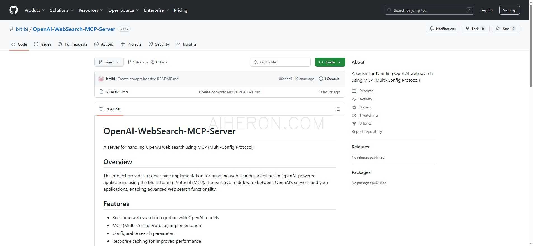Viewport: 533px width, 246px height.
Task: Click the bitibi avatar in commit row
Action: (101, 79)
